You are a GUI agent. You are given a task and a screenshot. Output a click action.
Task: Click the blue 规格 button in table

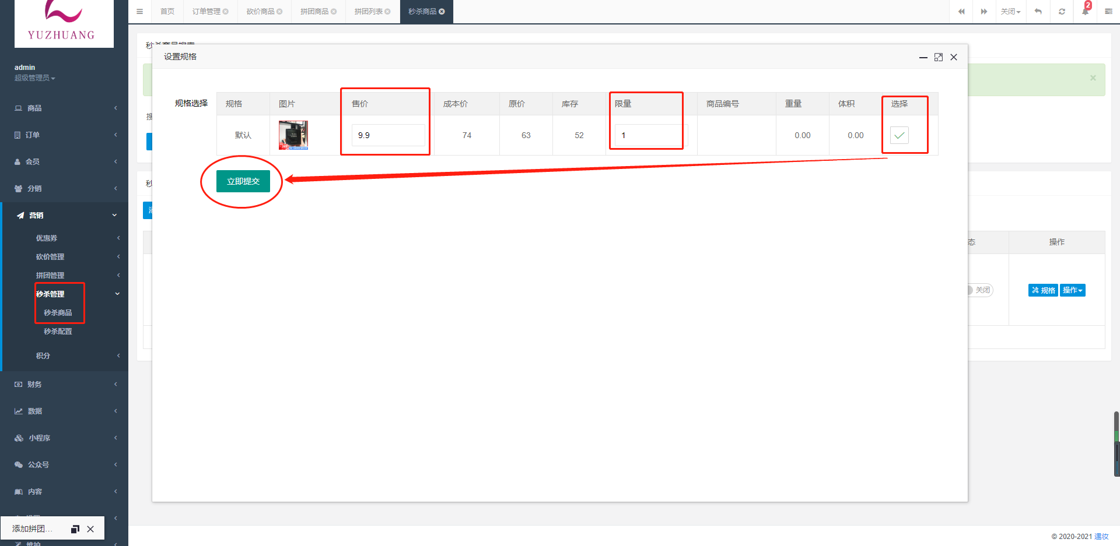pos(1043,290)
